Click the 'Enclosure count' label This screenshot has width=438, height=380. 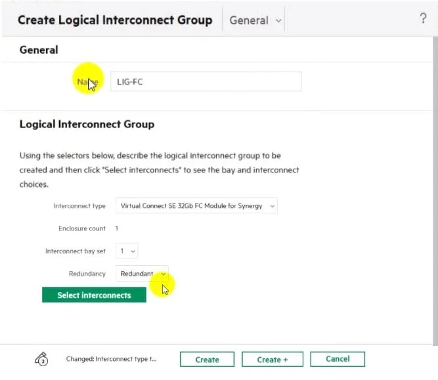click(x=82, y=228)
